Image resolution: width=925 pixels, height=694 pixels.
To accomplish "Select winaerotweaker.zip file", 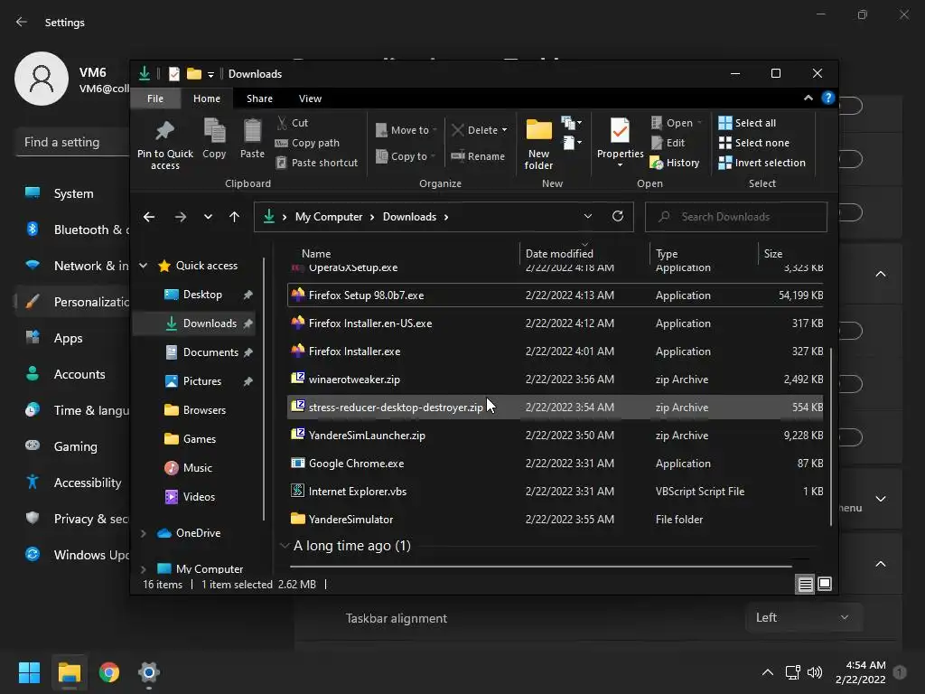I will (x=555, y=379).
